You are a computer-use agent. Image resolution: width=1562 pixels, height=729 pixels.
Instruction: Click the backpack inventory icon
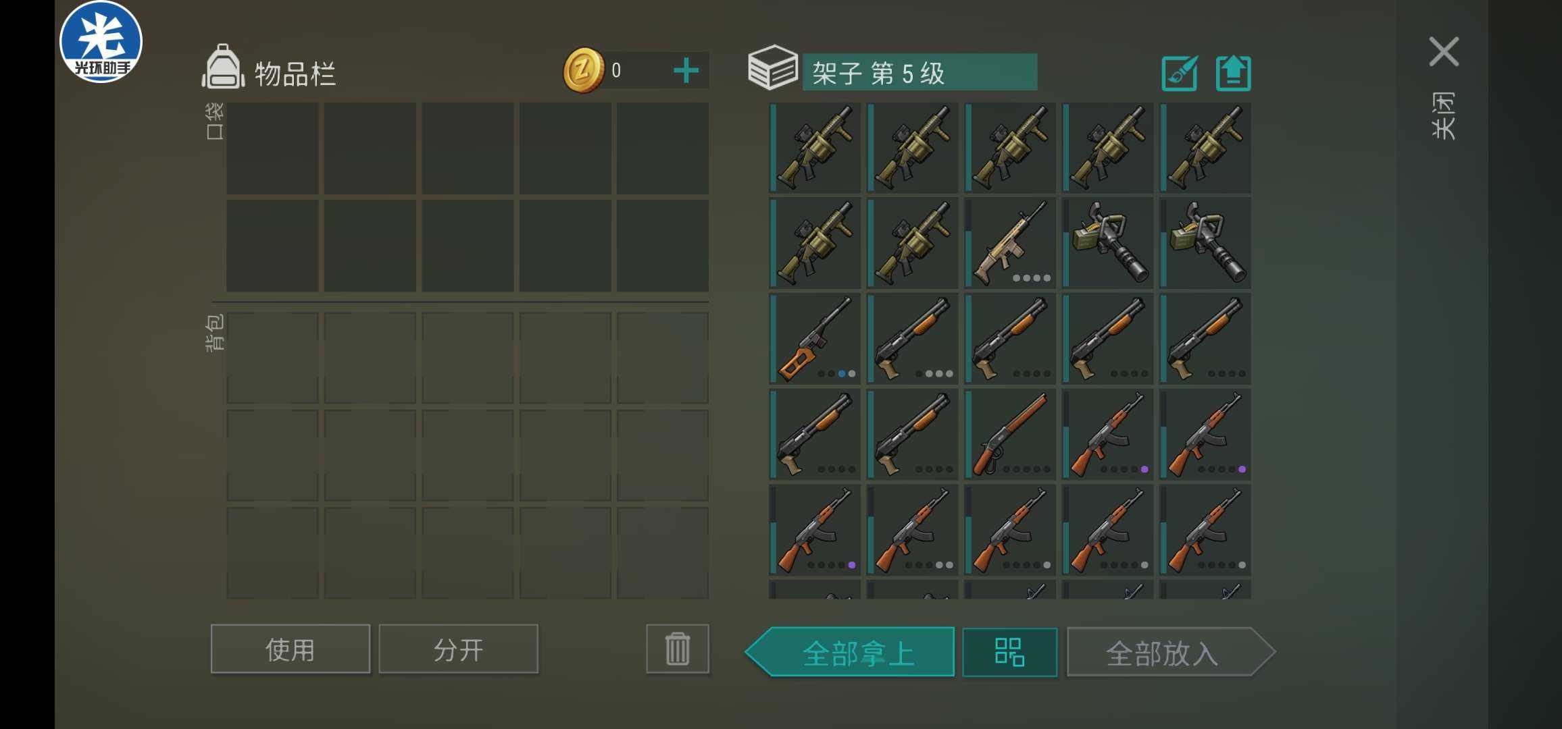click(x=223, y=67)
